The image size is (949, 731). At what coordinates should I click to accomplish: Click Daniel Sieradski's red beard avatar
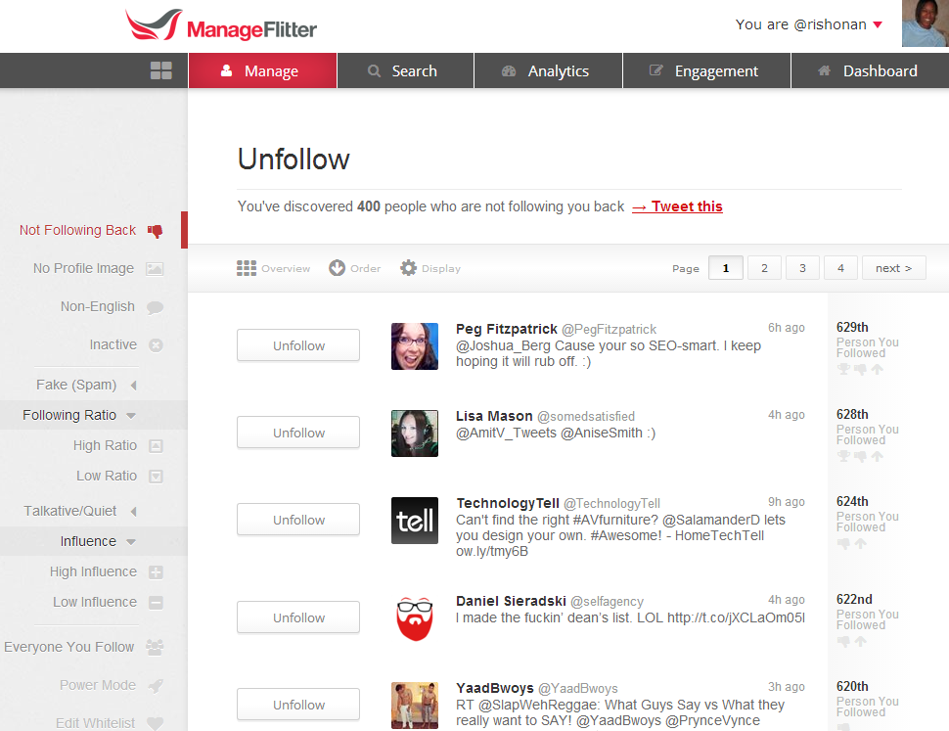415,618
